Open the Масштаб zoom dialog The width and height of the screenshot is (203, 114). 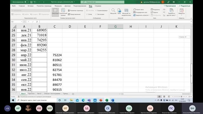pyautogui.click(x=113, y=11)
